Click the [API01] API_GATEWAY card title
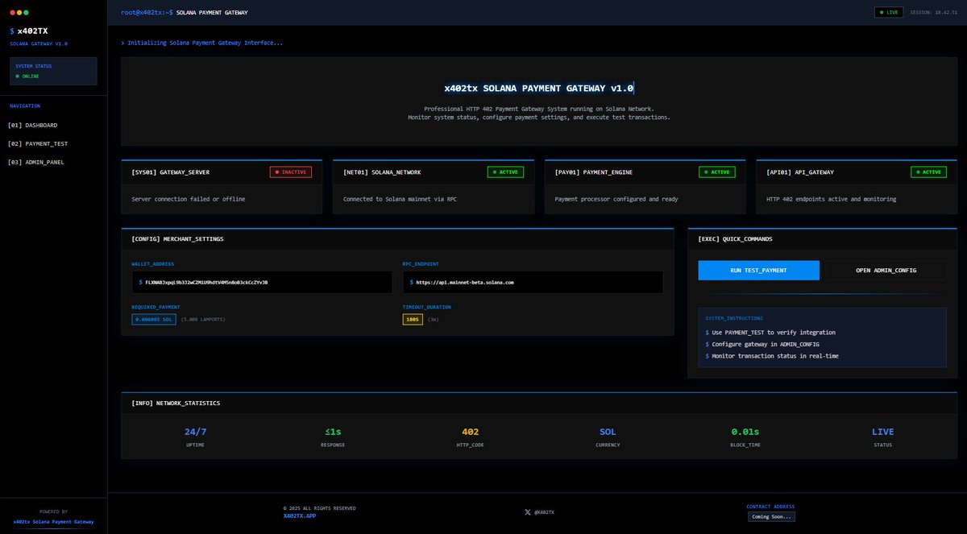This screenshot has width=967, height=534. coord(799,172)
